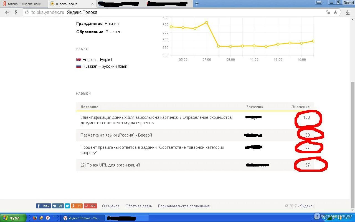Click the page vertical scrollbar thumb

coord(353,144)
